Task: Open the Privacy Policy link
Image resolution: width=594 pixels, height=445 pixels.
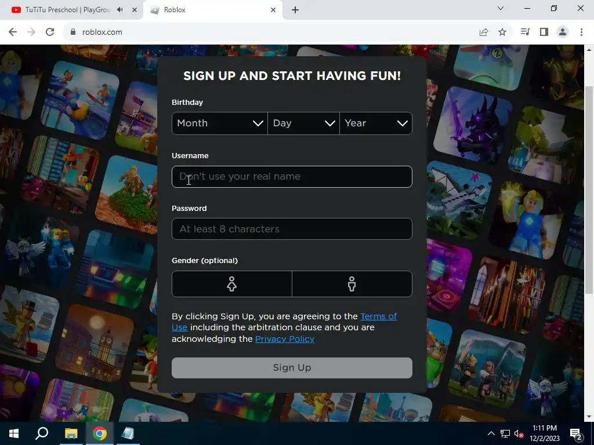Action: [x=284, y=339]
